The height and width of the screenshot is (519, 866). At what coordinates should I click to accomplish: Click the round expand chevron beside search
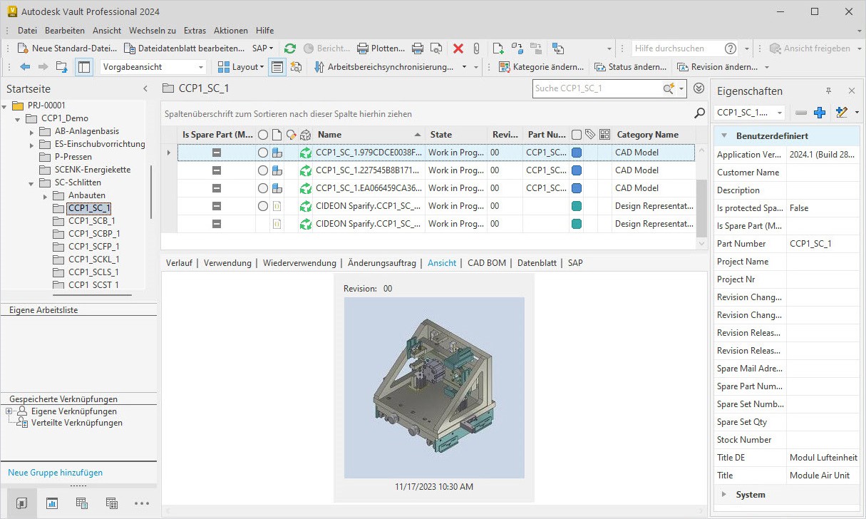(x=699, y=88)
